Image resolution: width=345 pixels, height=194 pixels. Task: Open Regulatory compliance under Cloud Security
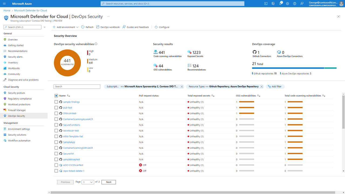[19, 99]
